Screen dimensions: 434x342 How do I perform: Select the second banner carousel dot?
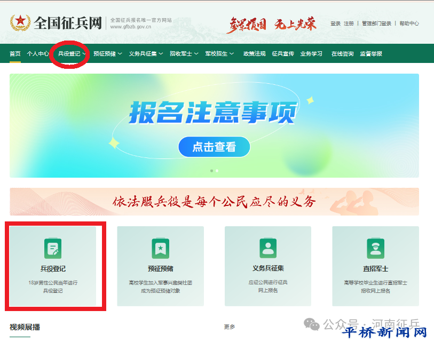click(x=217, y=171)
